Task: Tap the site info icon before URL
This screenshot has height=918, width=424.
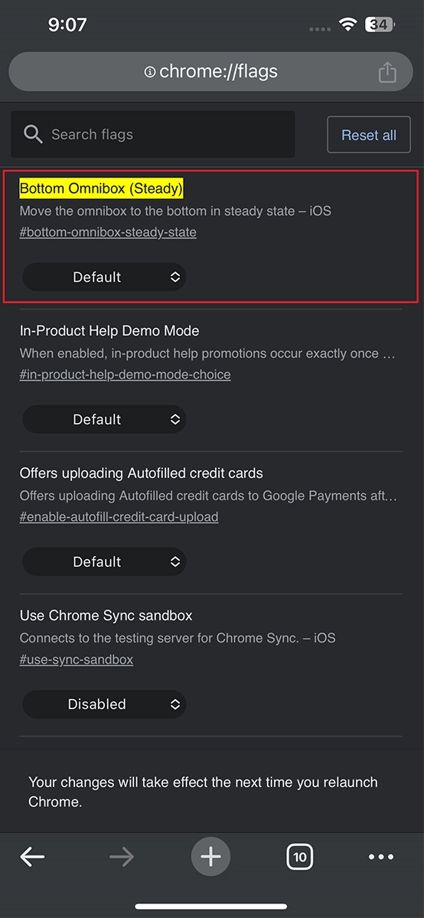Action: pos(150,73)
